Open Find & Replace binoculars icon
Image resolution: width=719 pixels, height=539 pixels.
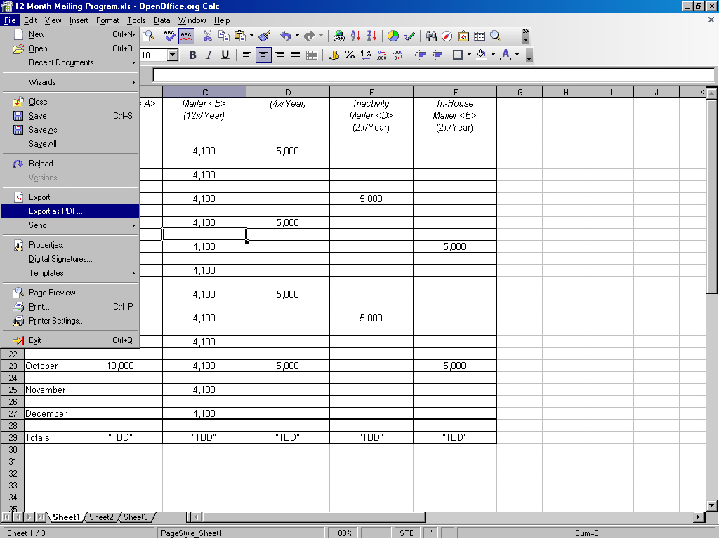pyautogui.click(x=431, y=36)
